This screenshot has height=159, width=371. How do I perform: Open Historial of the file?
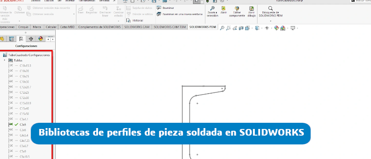pyautogui.click(x=135, y=20)
